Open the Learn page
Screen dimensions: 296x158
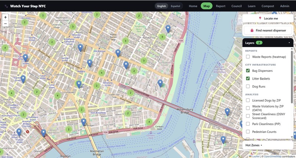(252, 6)
